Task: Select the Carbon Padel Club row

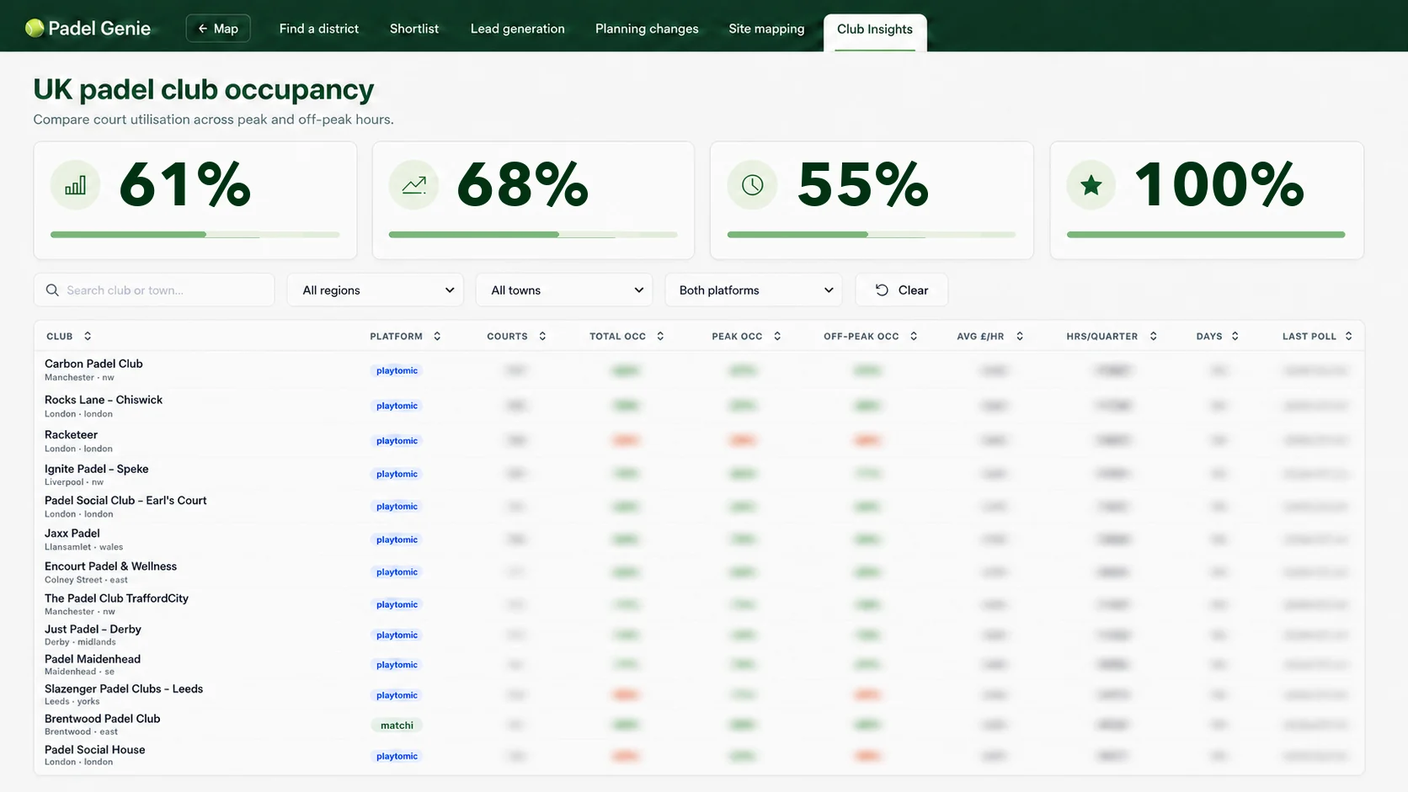Action: click(699, 370)
